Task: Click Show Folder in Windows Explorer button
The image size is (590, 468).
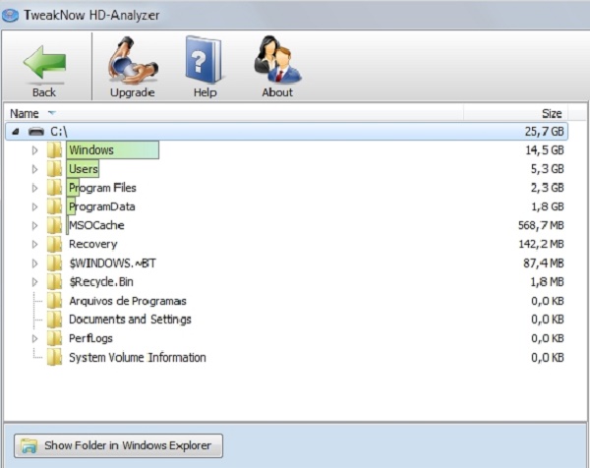Action: click(x=118, y=445)
